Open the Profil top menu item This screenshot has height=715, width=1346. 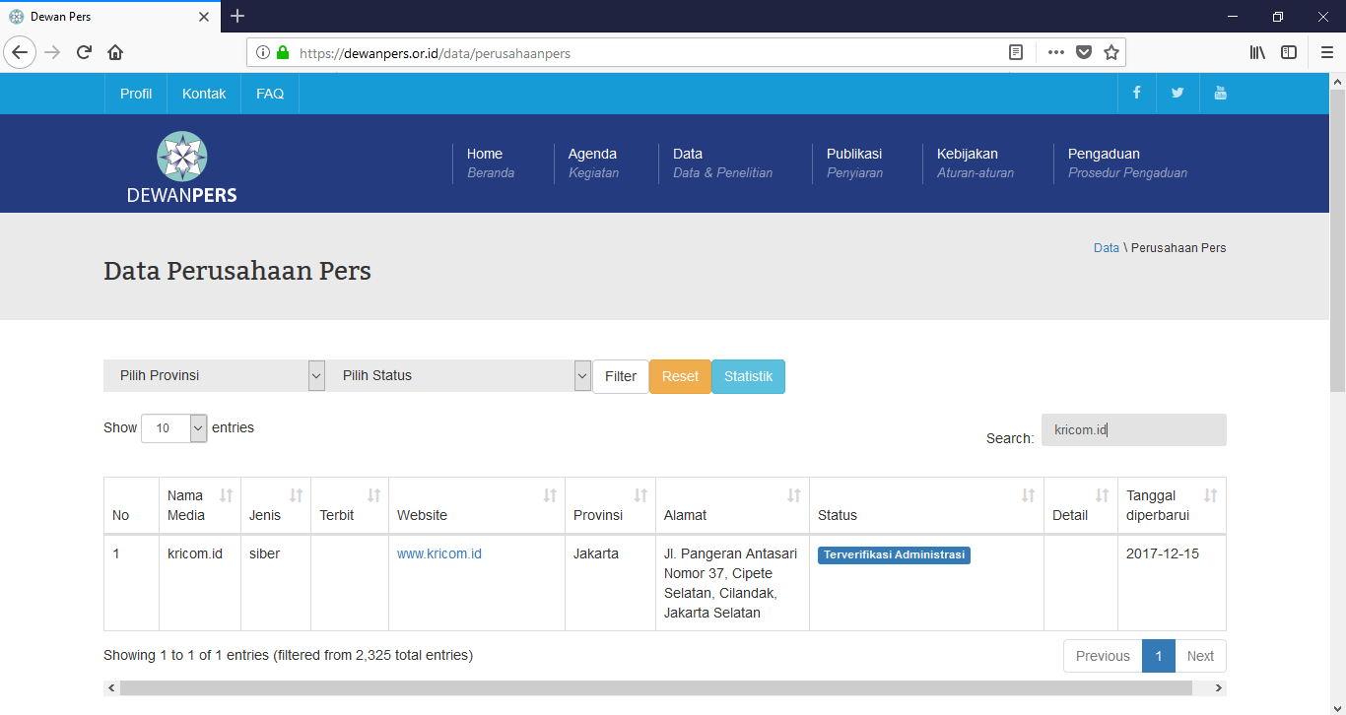tap(136, 94)
